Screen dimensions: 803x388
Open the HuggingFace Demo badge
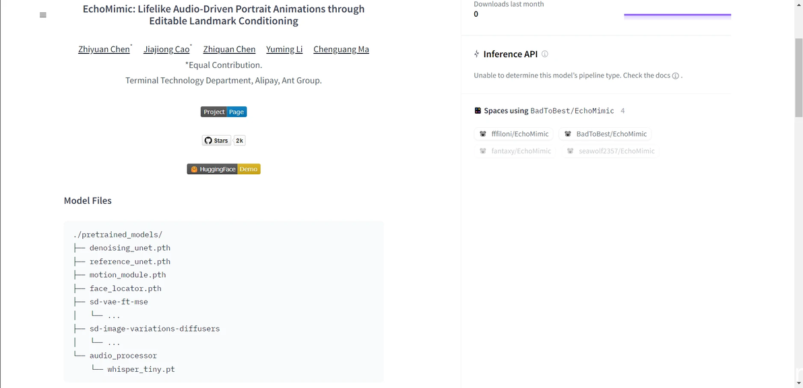click(x=224, y=169)
